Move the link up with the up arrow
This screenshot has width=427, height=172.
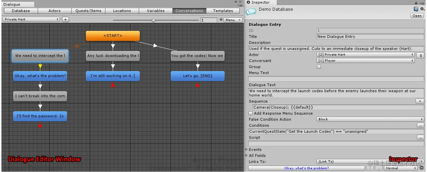click(x=370, y=168)
